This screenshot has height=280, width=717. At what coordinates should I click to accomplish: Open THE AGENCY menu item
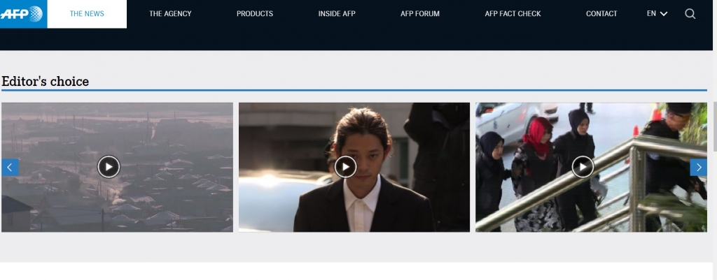click(x=170, y=14)
